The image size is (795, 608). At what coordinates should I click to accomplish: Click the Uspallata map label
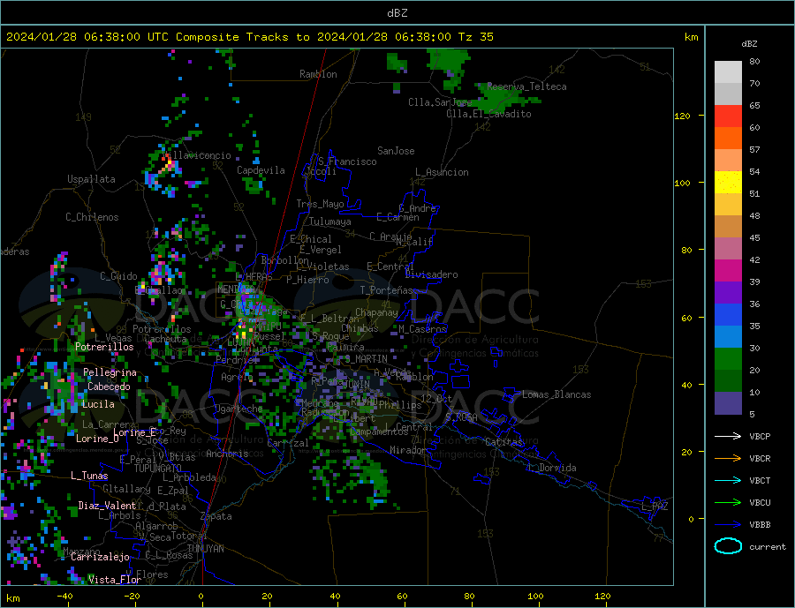(91, 179)
